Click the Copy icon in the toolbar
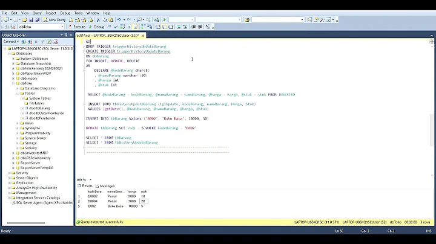The width and height of the screenshot is (436, 244). (x=105, y=20)
